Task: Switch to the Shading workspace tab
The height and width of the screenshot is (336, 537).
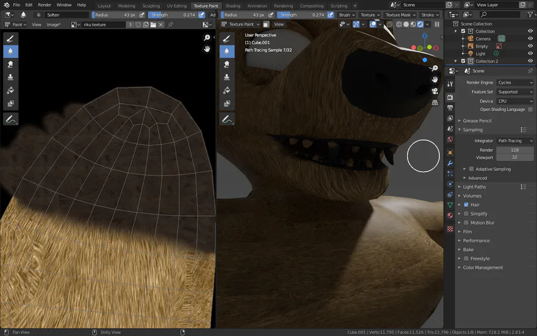Action: (233, 6)
